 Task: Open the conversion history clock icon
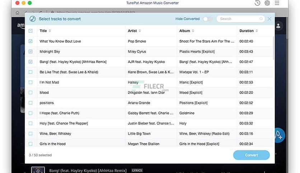click(257, 3)
